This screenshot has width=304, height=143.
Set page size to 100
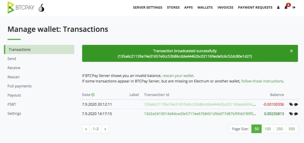[267, 129]
